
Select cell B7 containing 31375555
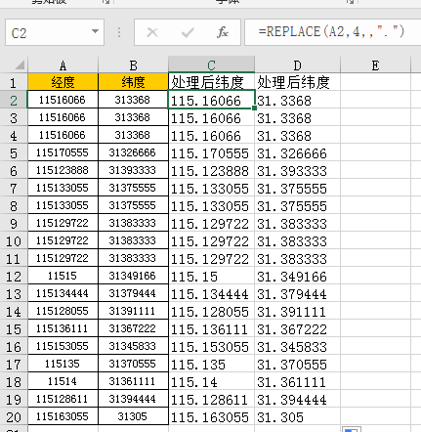(133, 188)
